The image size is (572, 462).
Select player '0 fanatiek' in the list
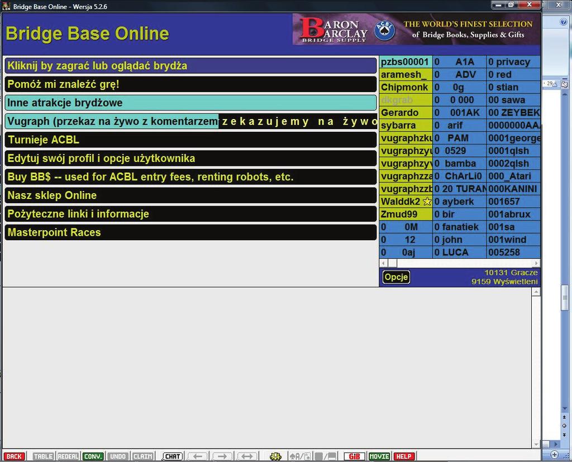[x=460, y=227]
